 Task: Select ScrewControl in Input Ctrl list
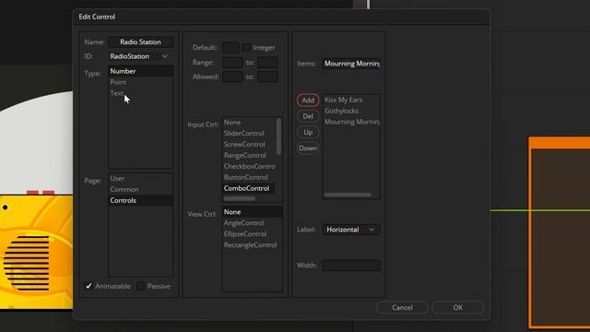[x=249, y=144]
